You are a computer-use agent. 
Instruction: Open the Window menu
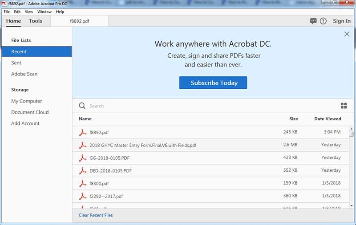44,12
